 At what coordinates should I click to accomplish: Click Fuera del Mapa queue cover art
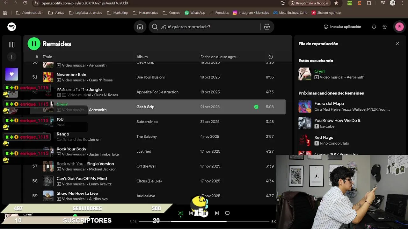305,107
